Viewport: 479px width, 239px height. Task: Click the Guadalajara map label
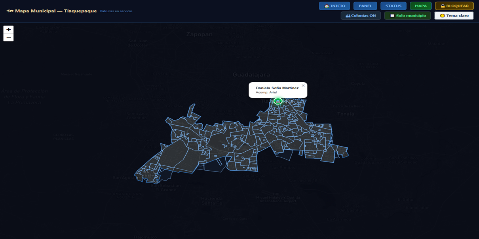pyautogui.click(x=251, y=75)
